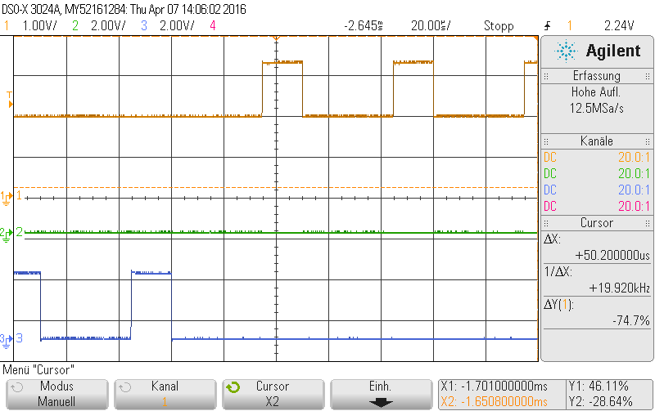Click the Menü "Cursor" label
This screenshot has width=655, height=411.
(38, 370)
